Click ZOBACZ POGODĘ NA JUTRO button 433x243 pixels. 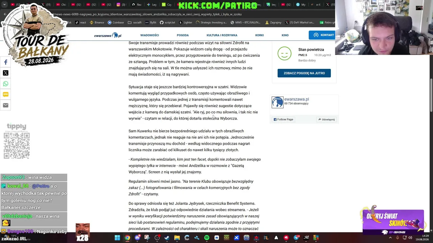pos(304,73)
